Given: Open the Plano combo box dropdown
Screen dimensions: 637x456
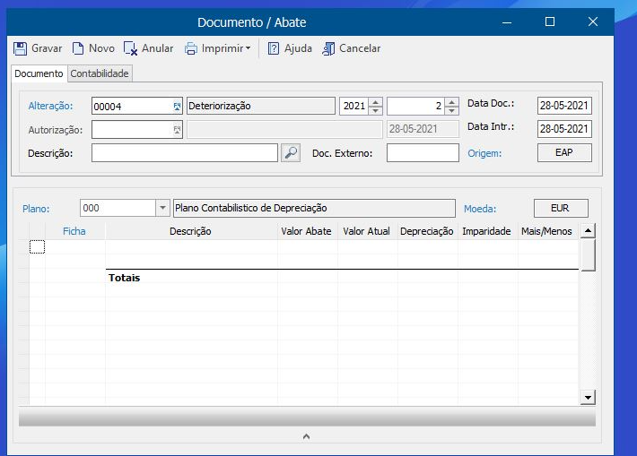Looking at the screenshot, I should point(162,208).
